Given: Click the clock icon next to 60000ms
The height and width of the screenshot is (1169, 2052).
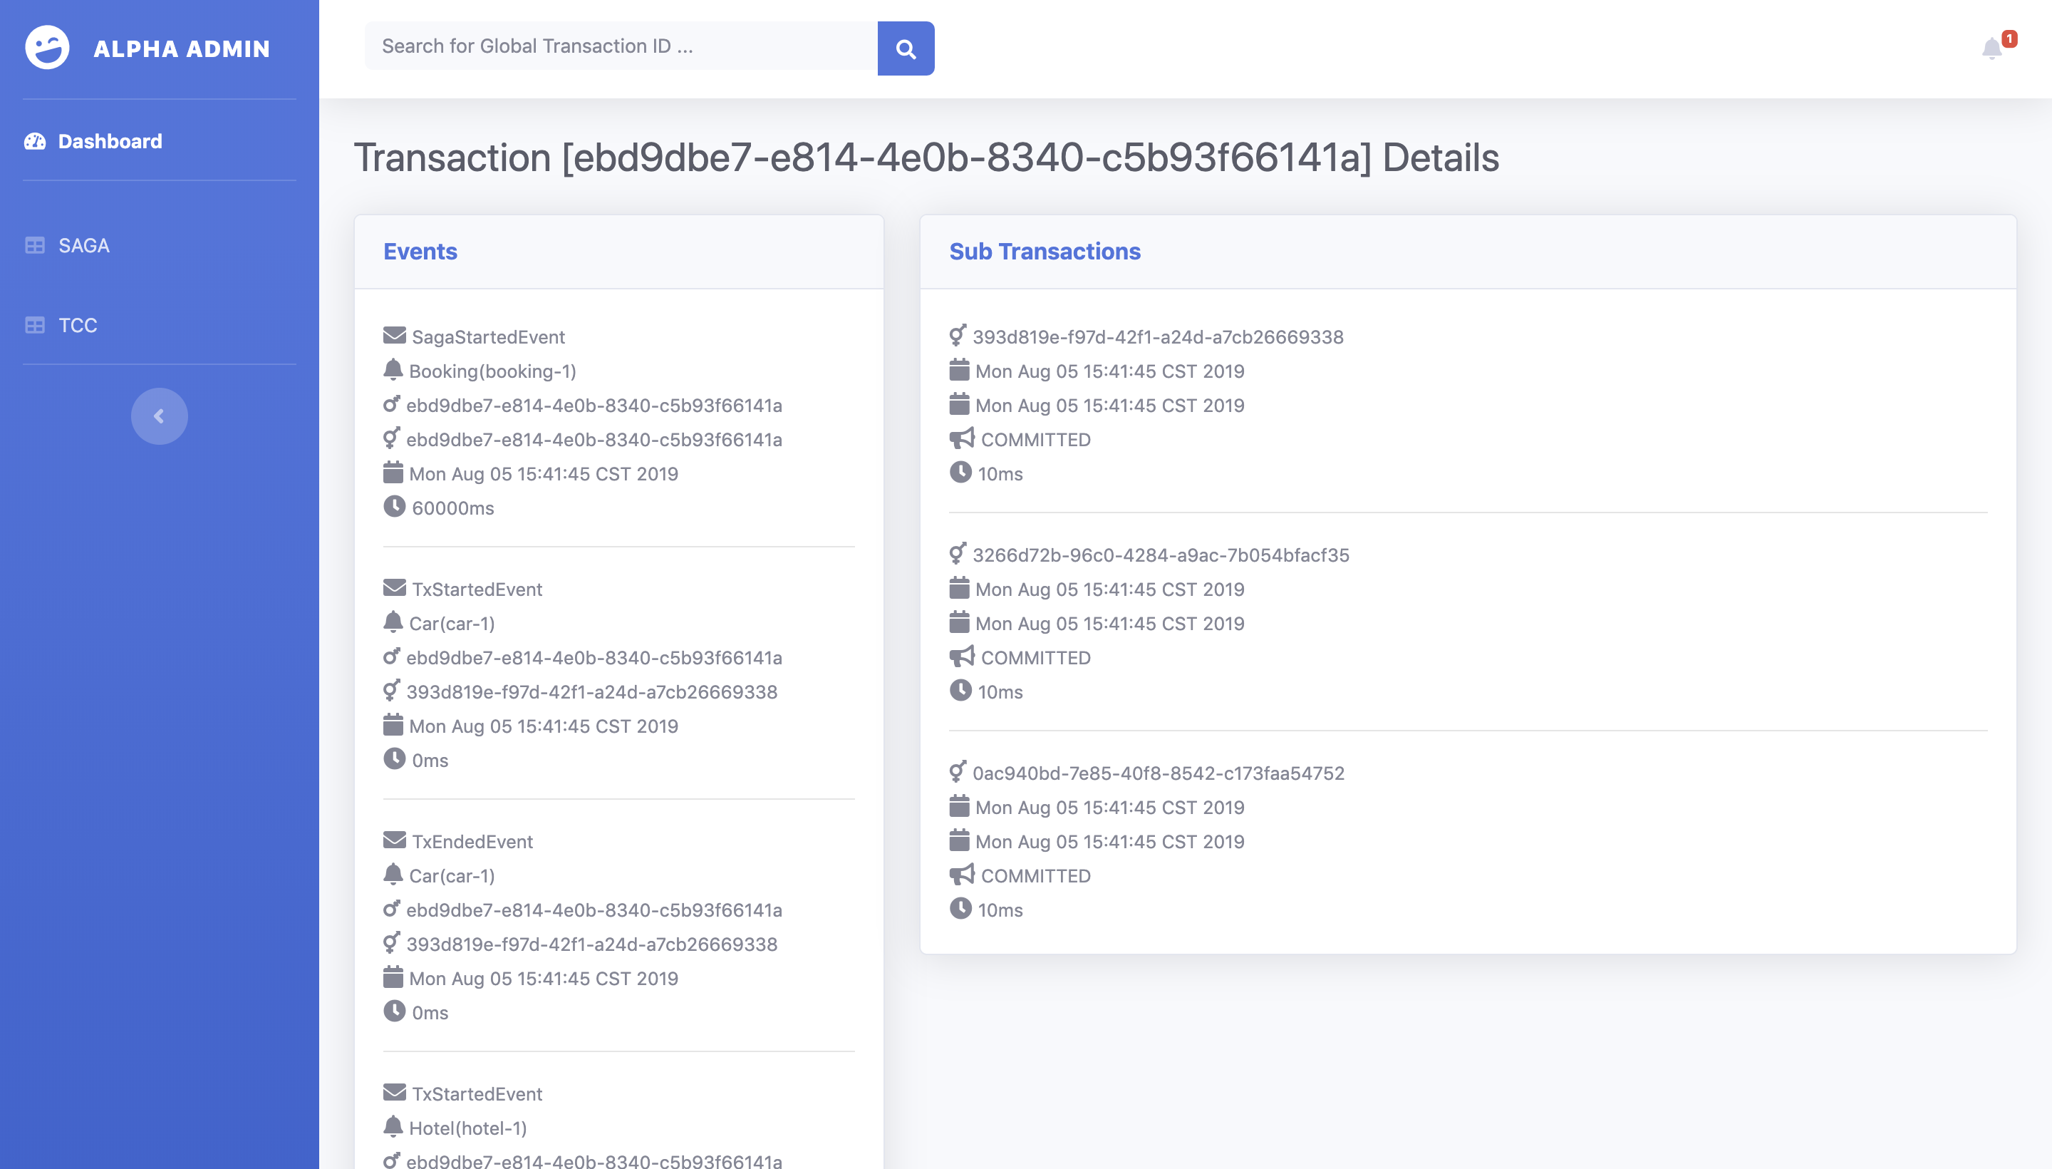Looking at the screenshot, I should coord(394,507).
